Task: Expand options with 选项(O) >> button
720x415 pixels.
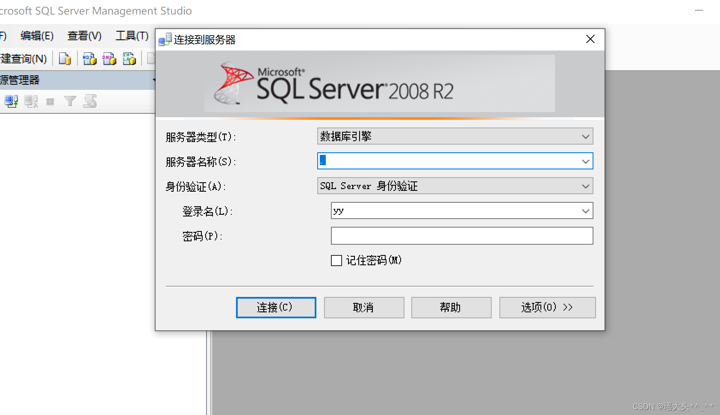Action: [547, 308]
